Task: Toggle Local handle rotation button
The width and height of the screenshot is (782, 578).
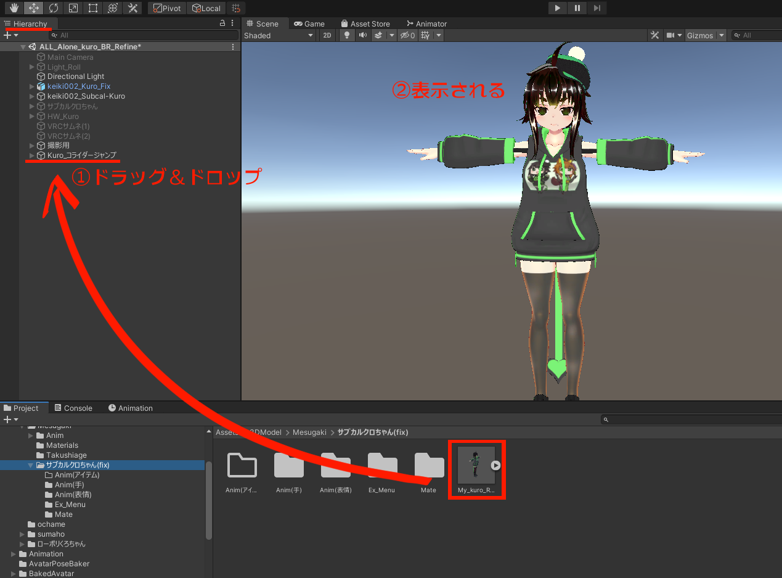Action: coord(206,8)
